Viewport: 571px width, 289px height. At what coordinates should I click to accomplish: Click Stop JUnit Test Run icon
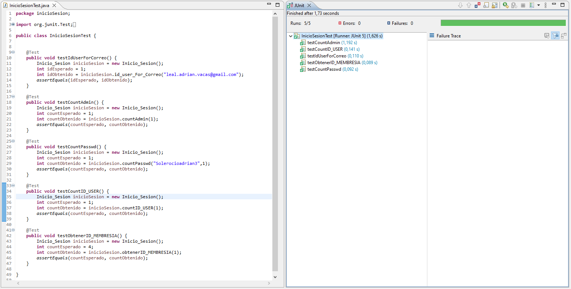click(x=523, y=5)
